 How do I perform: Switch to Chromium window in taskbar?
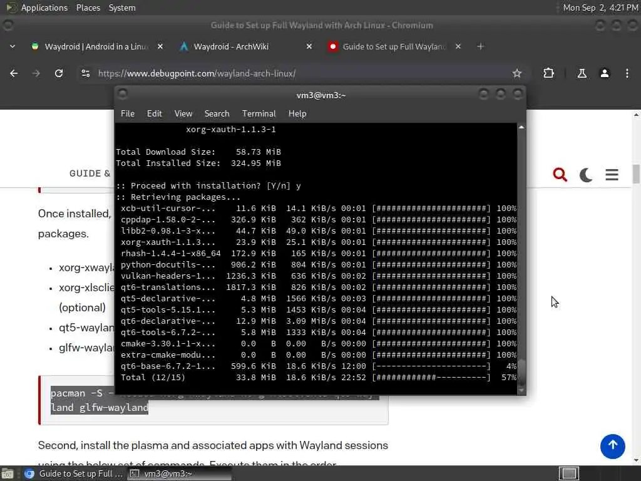[x=74, y=473]
